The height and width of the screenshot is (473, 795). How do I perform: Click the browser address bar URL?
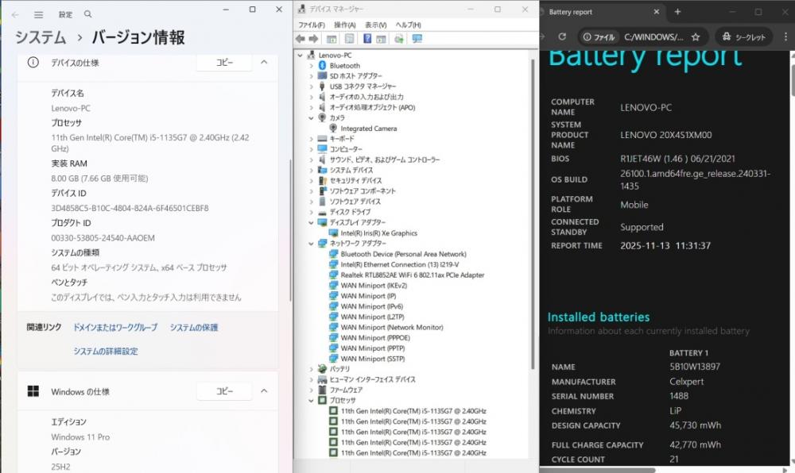click(x=653, y=37)
